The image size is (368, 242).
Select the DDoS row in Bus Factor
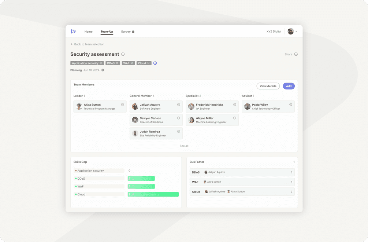242,172
